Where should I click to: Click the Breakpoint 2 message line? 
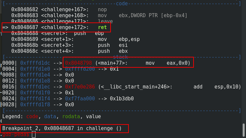[62, 128]
